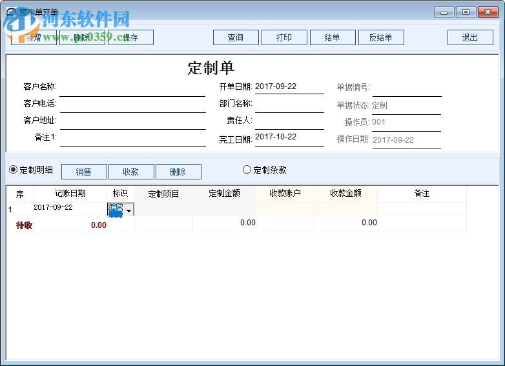Viewport: 505px width, 366px height.
Task: Click the 记账日期 column header
Action: 70,194
